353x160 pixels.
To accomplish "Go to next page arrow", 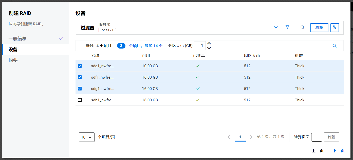I will tap(251, 137).
